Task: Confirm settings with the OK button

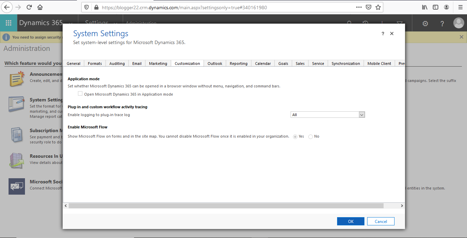Action: 350,221
